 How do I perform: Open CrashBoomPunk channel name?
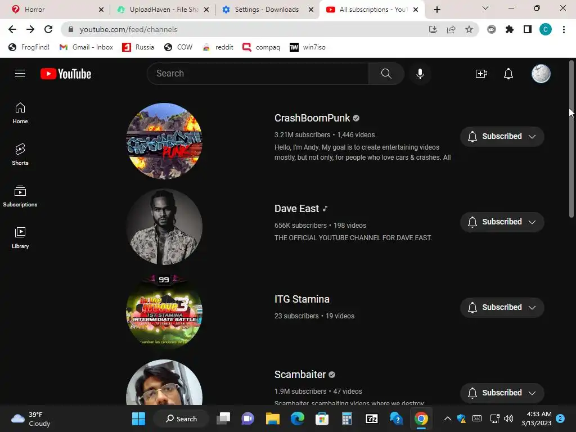click(x=312, y=118)
